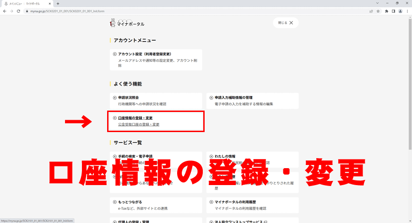412x223 pixels.
Task: Click the circle icon beside わたしの情報
Action: pos(211,156)
